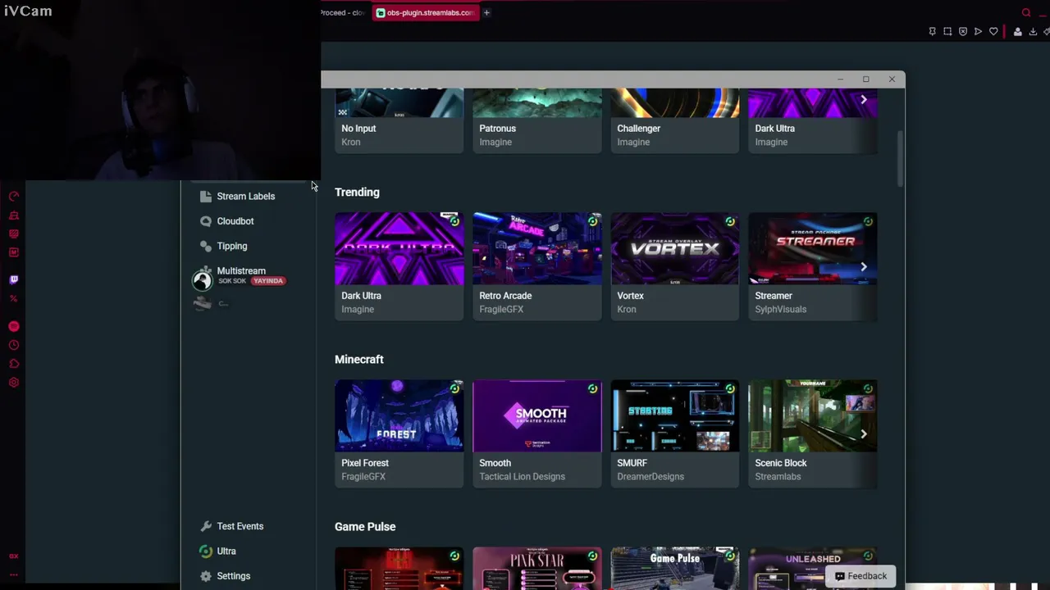This screenshot has width=1050, height=590.
Task: Click the No Input theme title
Action: click(x=358, y=129)
